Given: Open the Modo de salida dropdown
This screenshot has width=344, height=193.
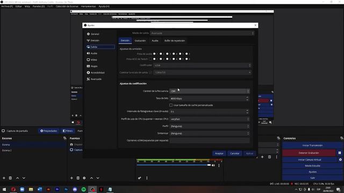Looking at the screenshot, I should point(202,33).
